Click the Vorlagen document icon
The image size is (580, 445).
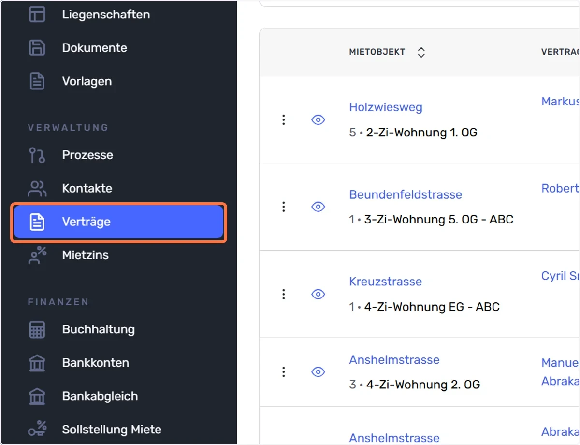point(37,81)
